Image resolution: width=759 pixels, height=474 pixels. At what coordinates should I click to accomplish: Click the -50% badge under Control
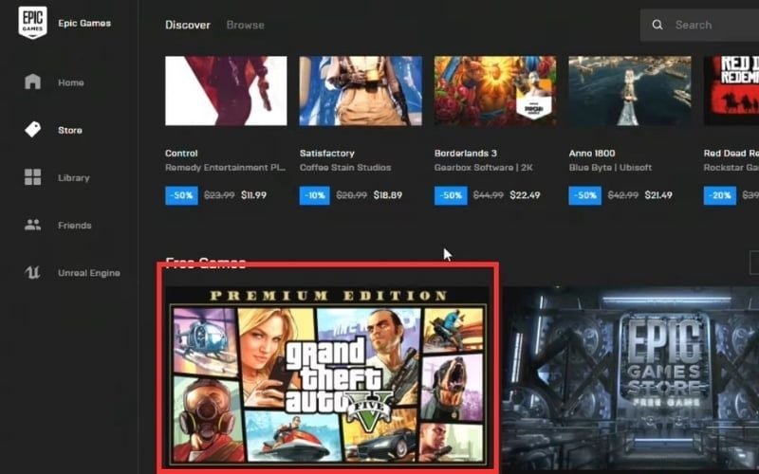point(181,195)
